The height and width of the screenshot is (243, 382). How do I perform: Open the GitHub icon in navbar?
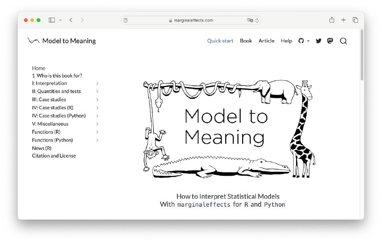click(x=301, y=41)
